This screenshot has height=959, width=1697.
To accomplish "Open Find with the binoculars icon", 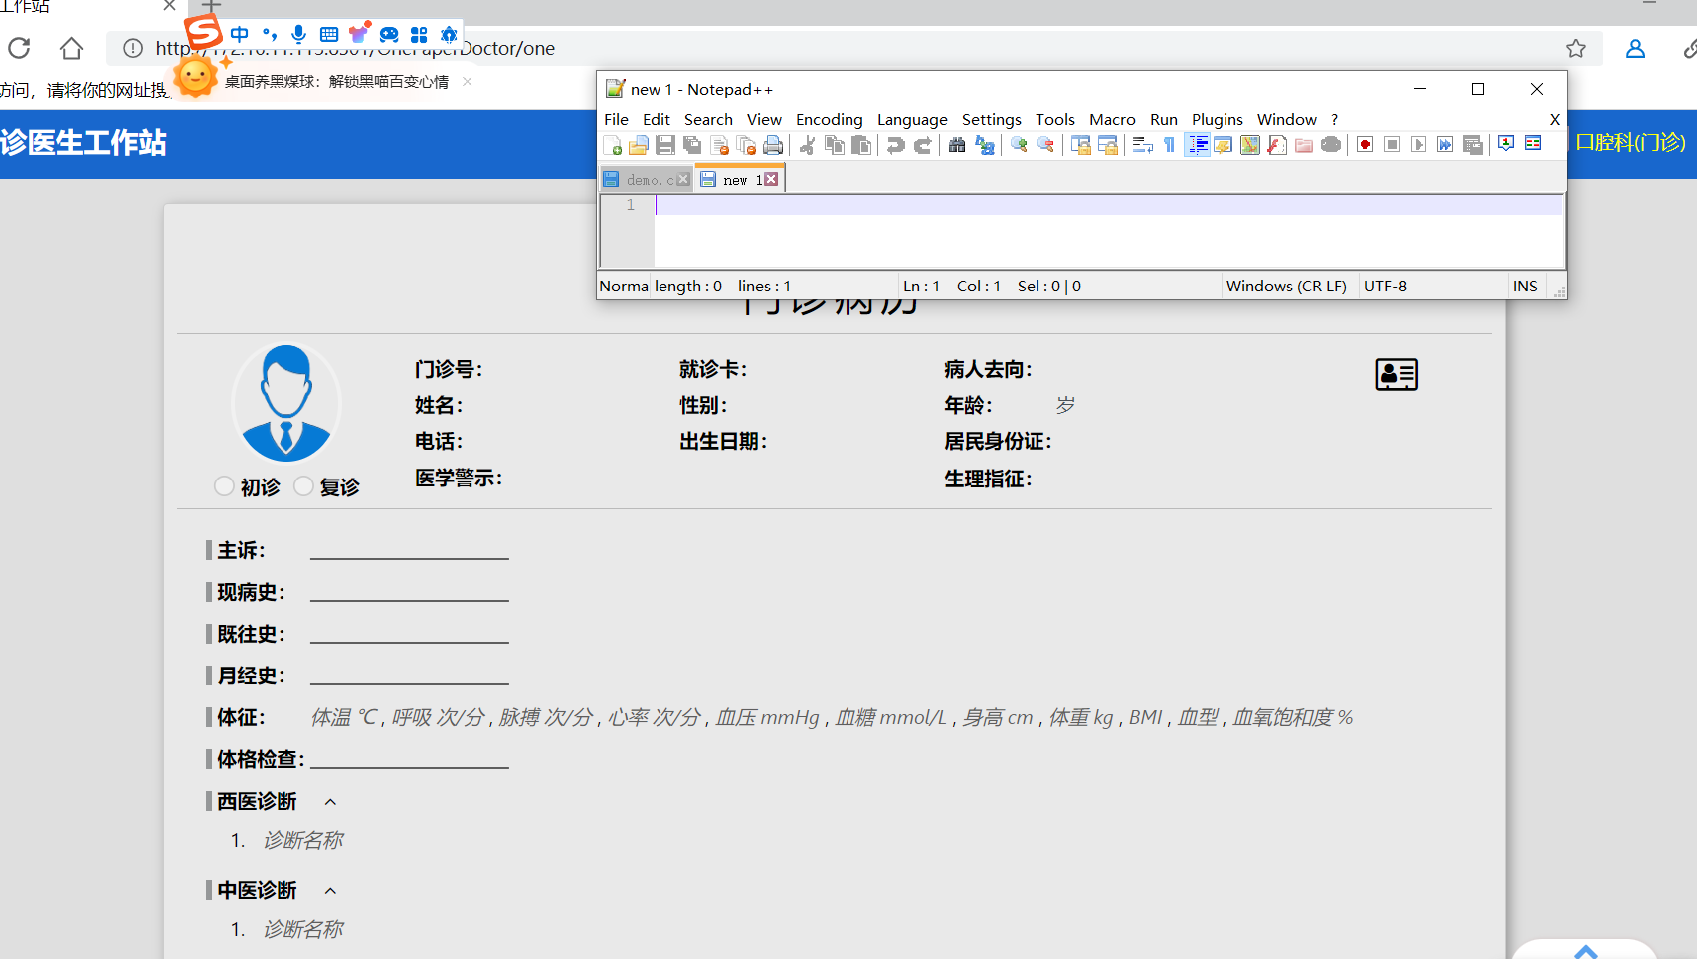I will (x=957, y=145).
